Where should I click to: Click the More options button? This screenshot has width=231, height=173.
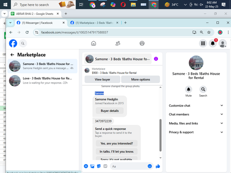tap(140, 79)
